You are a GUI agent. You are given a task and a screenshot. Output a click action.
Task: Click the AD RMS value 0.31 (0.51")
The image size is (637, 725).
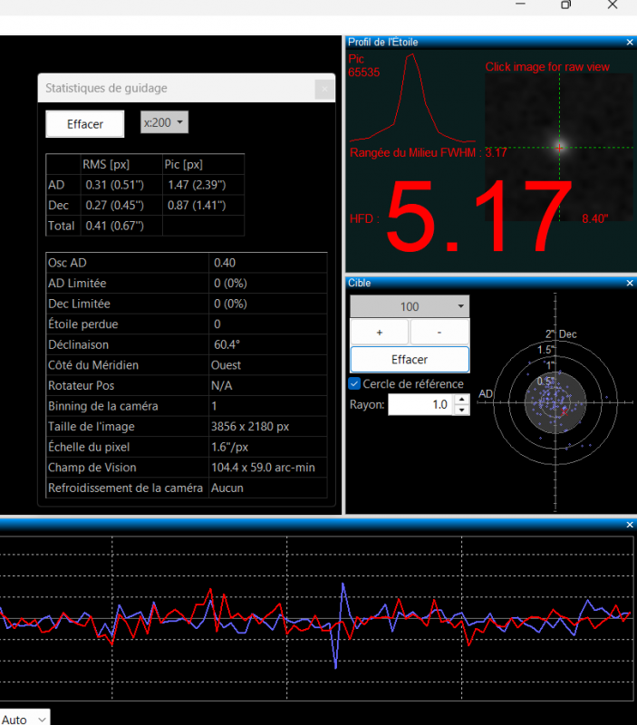(115, 185)
